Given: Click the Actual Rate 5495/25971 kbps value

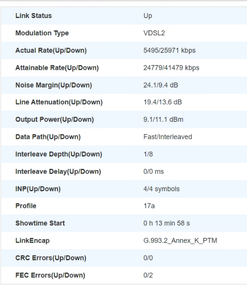Looking at the screenshot, I should (x=170, y=51).
